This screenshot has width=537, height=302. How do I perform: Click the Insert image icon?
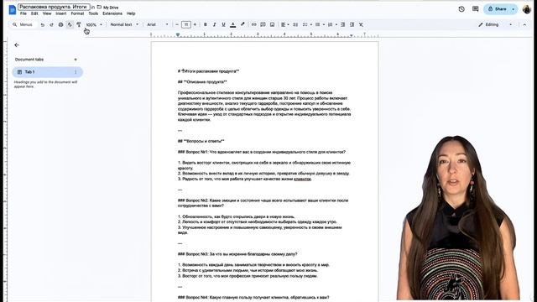tap(272, 24)
